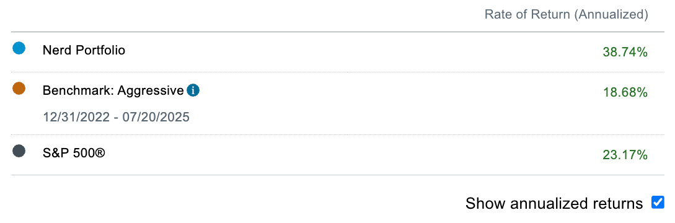Click the word (Annualized) in the header

[612, 14]
